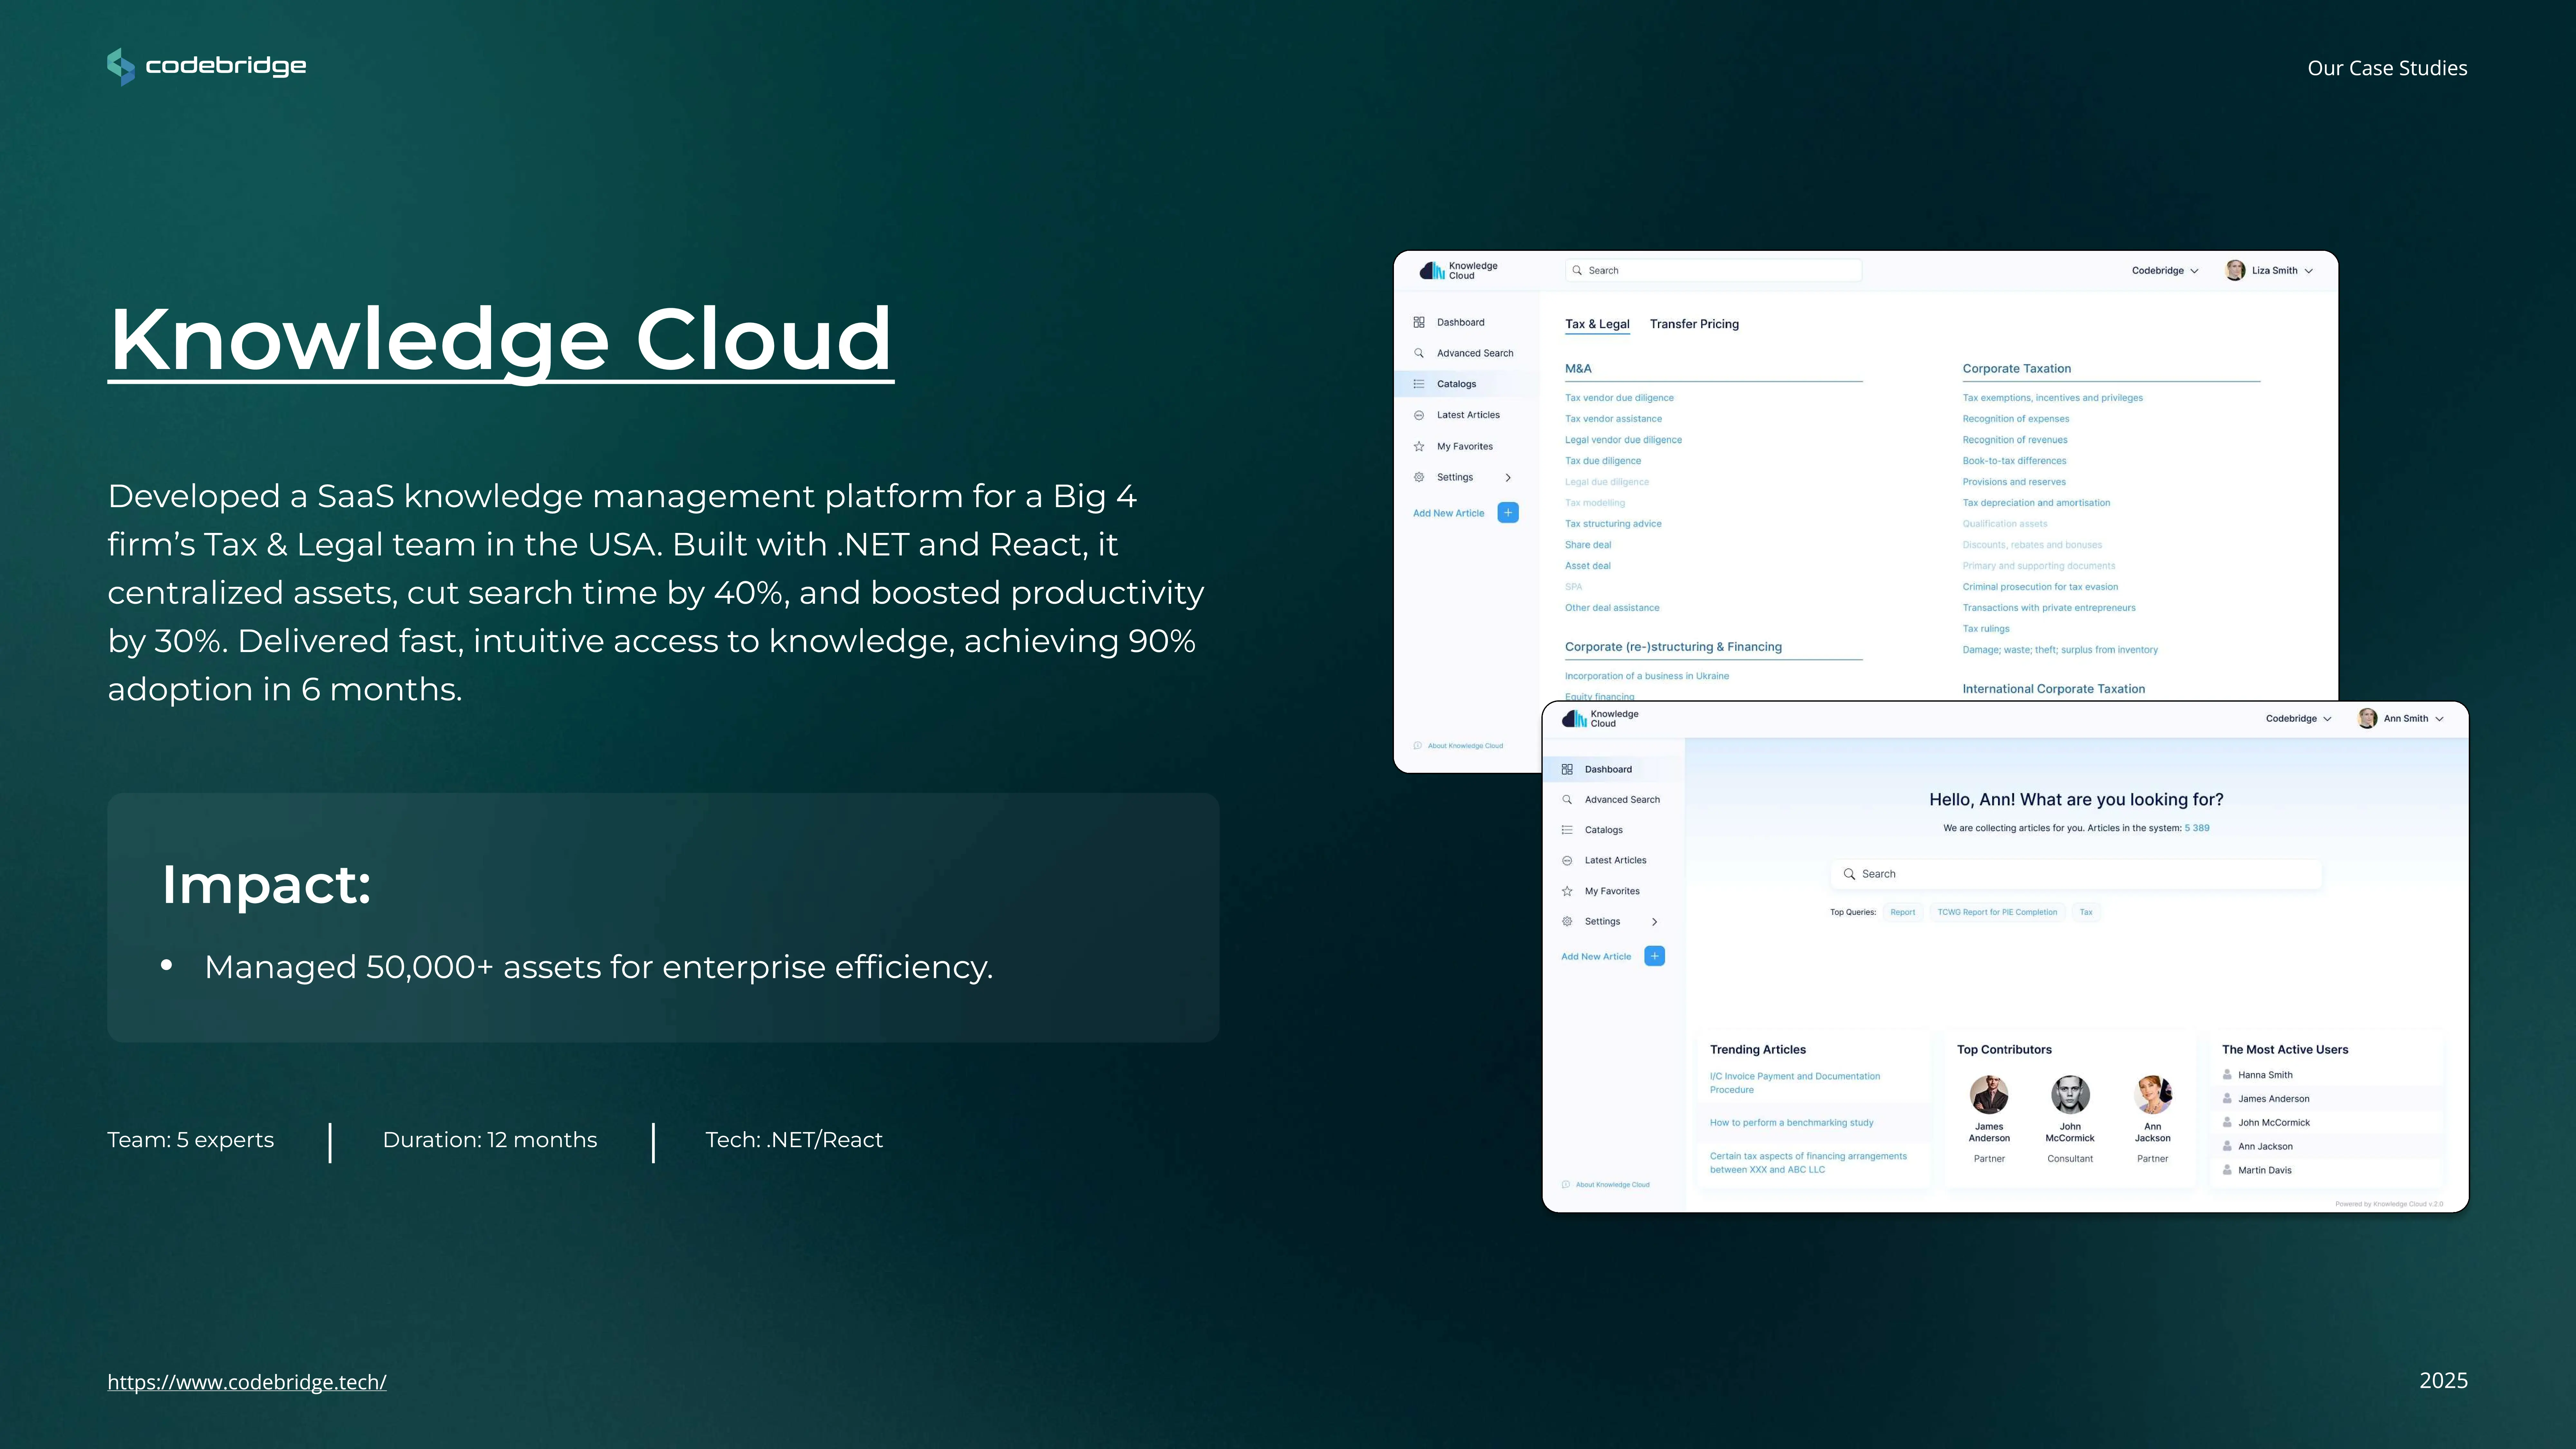Click About Knowledge Cloud in Catalogs window
Image resolution: width=2576 pixels, height=1449 pixels.
1458,746
